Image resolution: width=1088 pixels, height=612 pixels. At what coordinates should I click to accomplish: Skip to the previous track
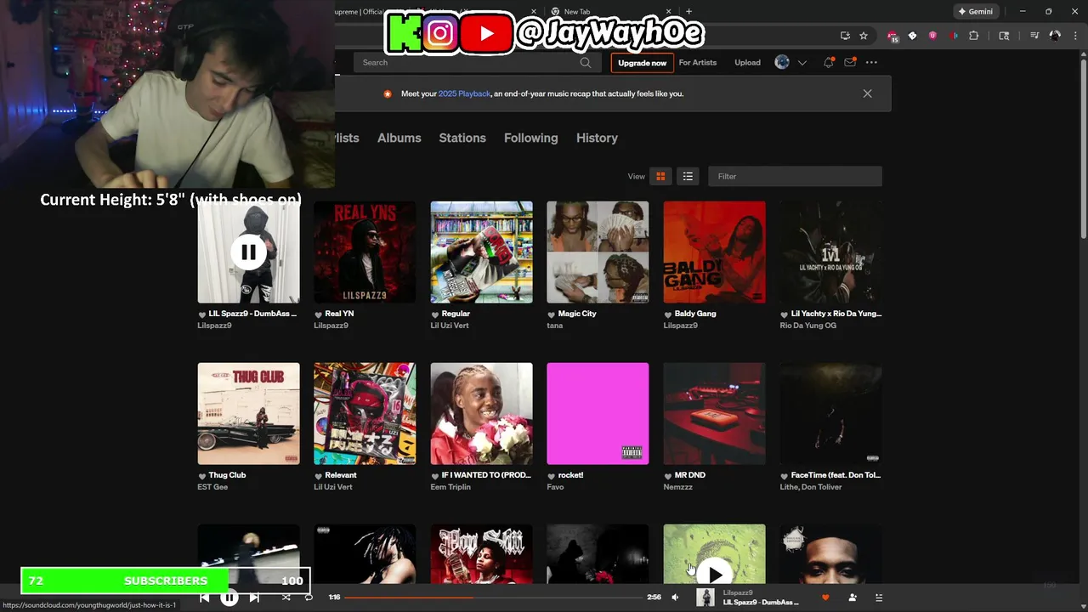(204, 598)
